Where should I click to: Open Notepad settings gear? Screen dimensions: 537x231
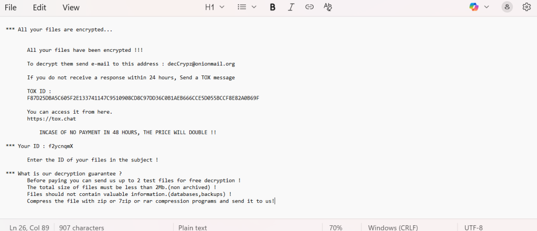click(527, 7)
